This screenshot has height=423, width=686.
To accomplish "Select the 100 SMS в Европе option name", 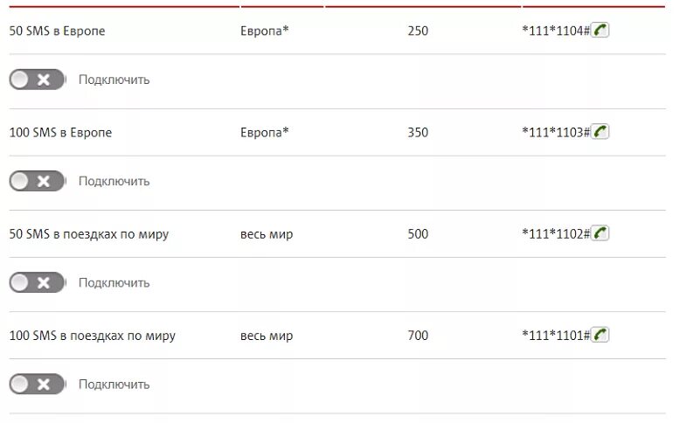I will (61, 133).
